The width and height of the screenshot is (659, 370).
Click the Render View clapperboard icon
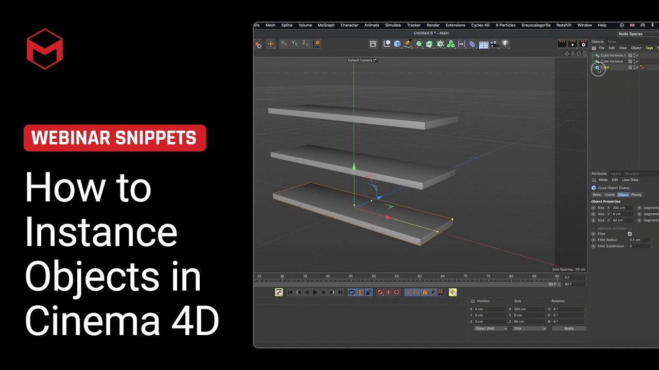pyautogui.click(x=562, y=44)
